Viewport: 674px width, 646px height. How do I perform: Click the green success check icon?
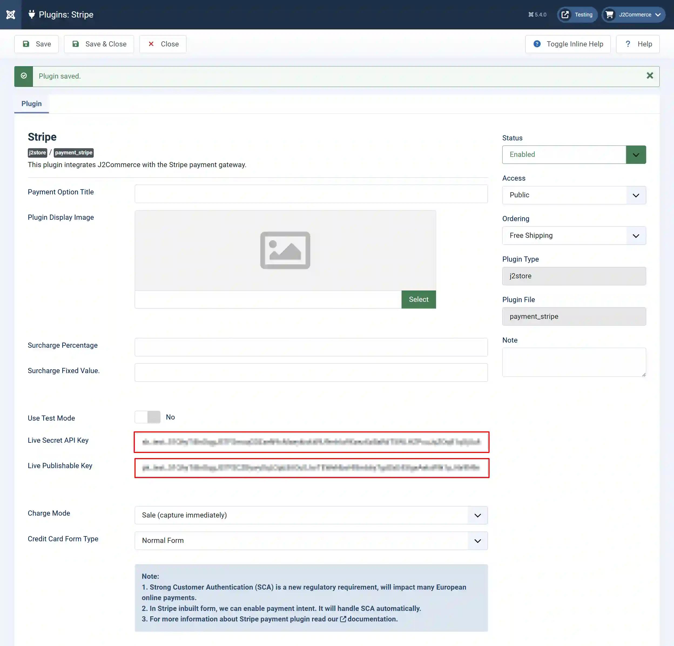click(24, 76)
